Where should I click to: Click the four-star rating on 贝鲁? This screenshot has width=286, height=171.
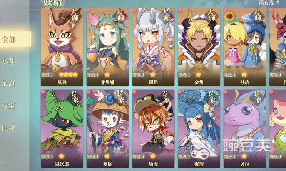coord(68,75)
